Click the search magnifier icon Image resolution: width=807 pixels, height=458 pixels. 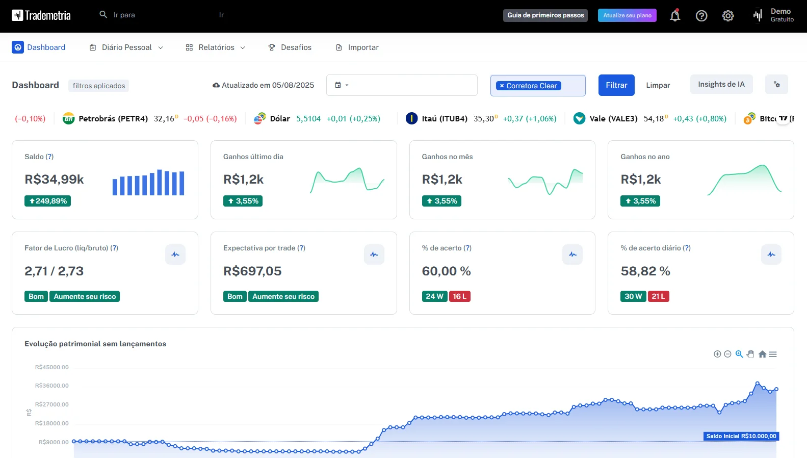click(103, 15)
